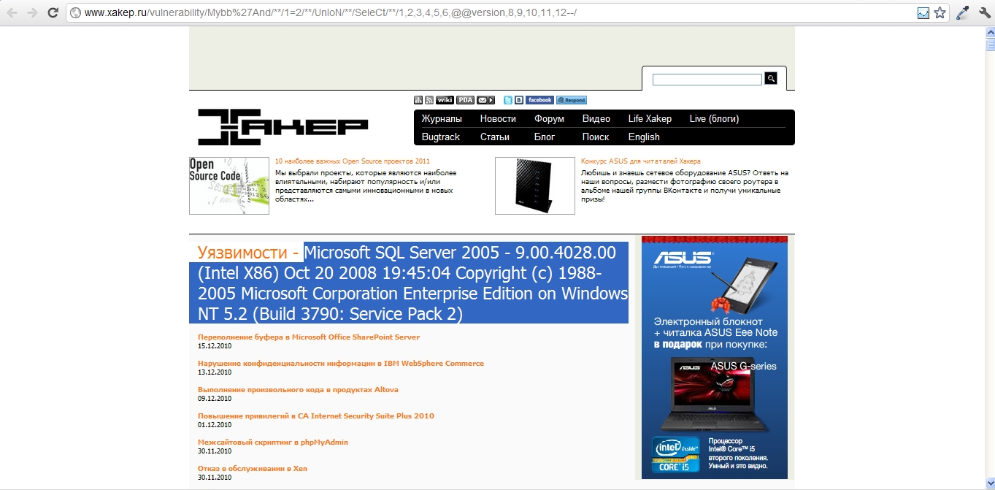
Task: Click the date 15.12.2010
Action: click(215, 346)
